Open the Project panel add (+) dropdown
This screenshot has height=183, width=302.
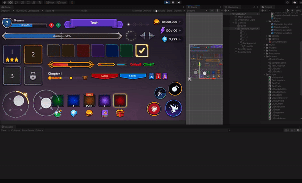[x=263, y=11]
